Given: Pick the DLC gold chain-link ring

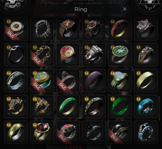Looking at the screenshot, I should 42,55.
